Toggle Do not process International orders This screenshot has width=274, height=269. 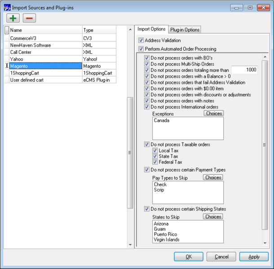click(x=146, y=107)
